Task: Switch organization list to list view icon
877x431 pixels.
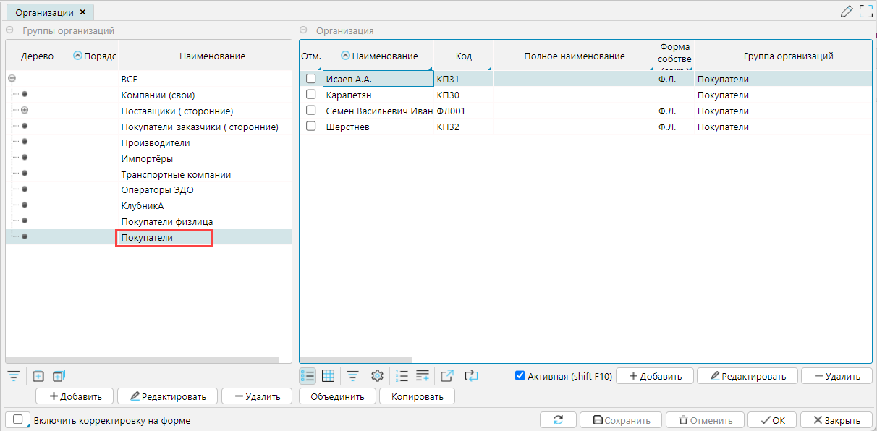Action: tap(308, 375)
